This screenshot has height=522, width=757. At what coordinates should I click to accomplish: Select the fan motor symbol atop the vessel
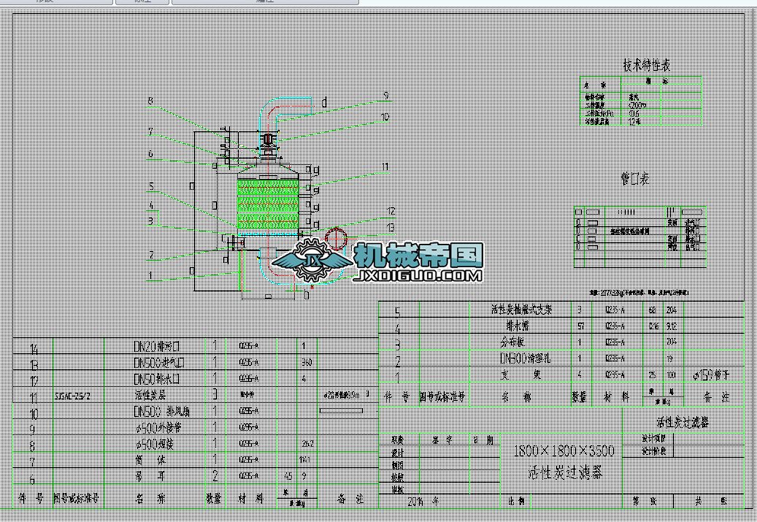269,140
